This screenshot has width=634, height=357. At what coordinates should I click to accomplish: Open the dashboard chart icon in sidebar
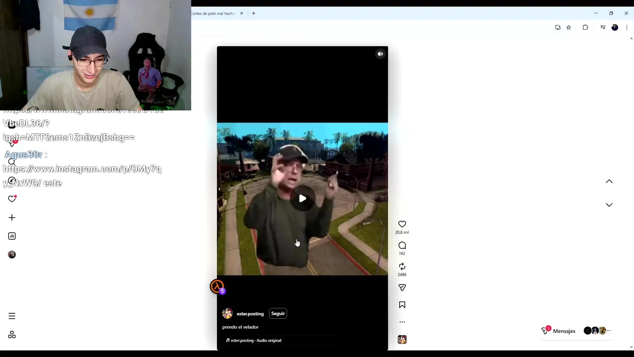point(12,236)
